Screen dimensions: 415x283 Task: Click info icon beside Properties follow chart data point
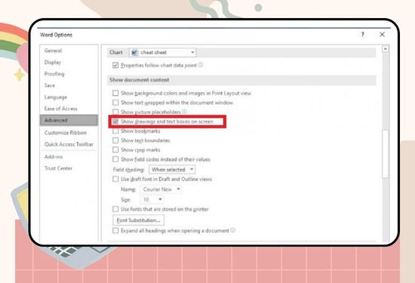(x=201, y=65)
